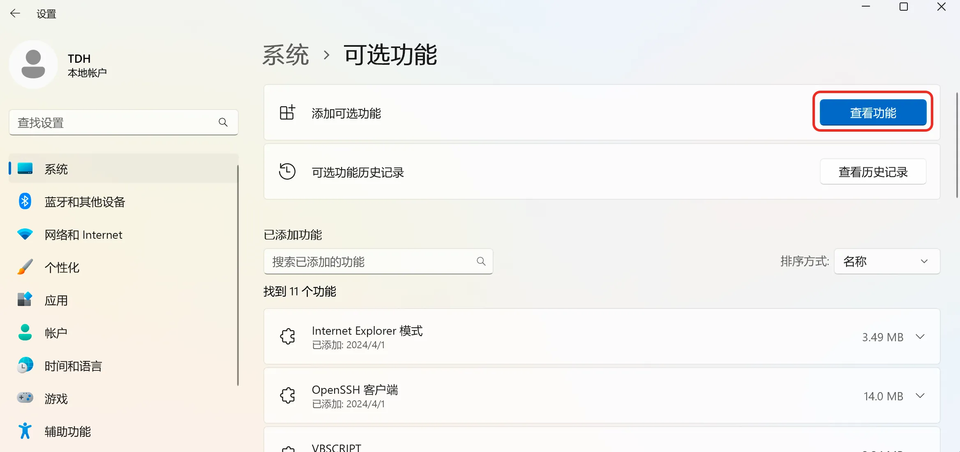Click the 搜索已添加的功能 search field
960x452 pixels.
[378, 261]
